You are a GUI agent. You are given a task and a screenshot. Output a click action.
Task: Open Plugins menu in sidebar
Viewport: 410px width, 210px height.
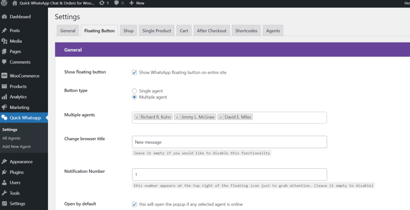17,172
